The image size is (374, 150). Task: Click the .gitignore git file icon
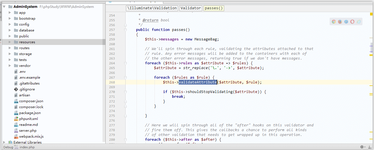pos(16,89)
